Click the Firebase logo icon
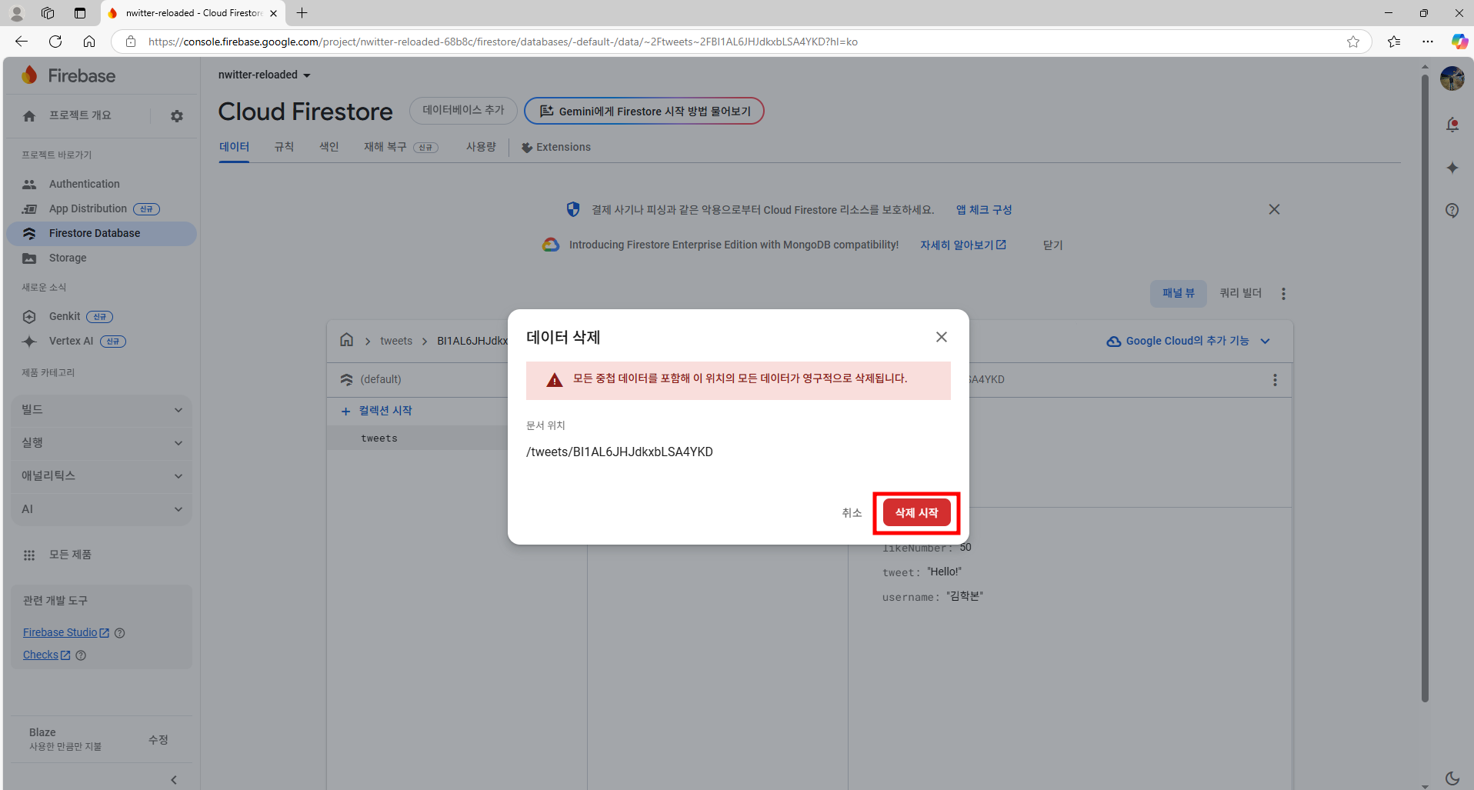 tap(29, 75)
